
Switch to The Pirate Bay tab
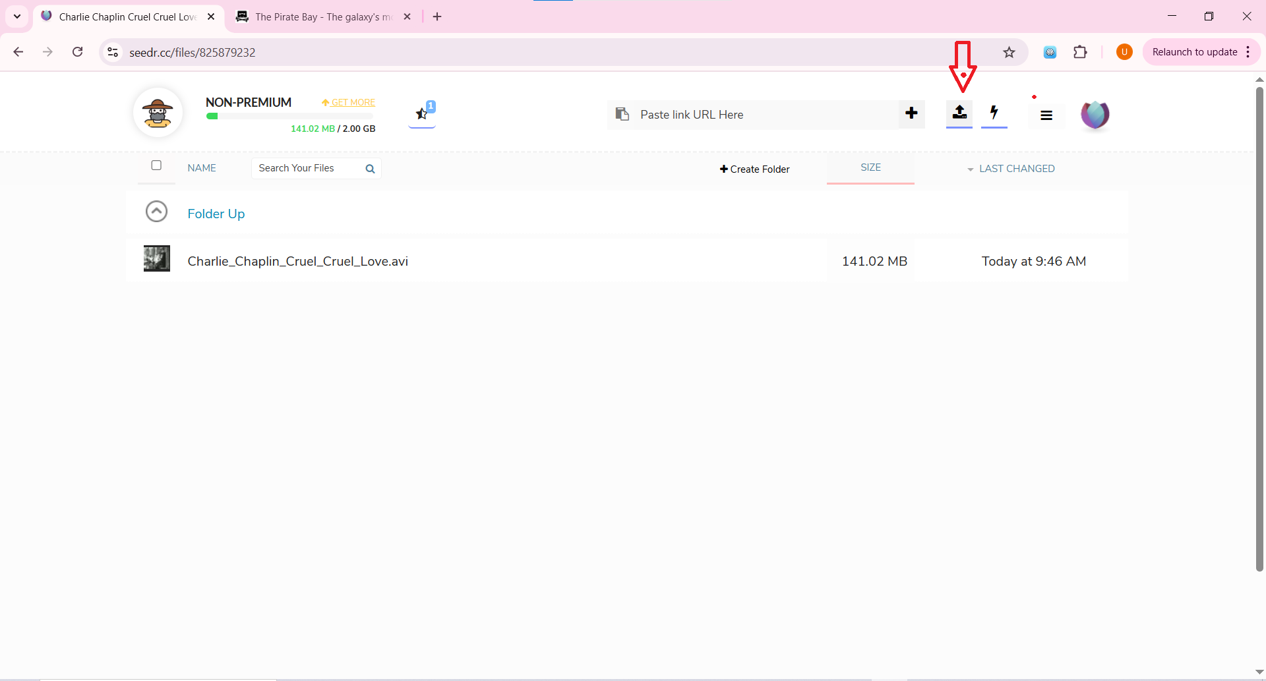point(324,16)
